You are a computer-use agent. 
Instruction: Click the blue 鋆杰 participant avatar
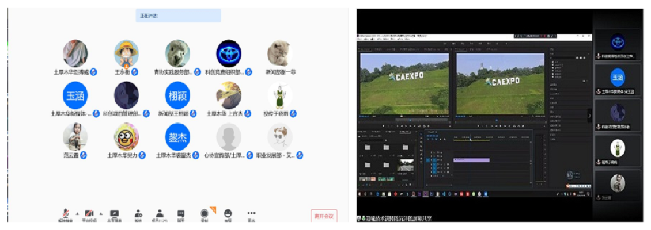tap(177, 137)
